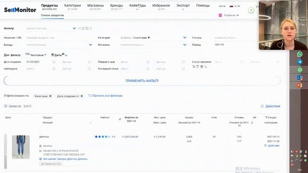Click the first status icon under Статус присвоен
This screenshot has height=173, width=308.
click(193, 67)
